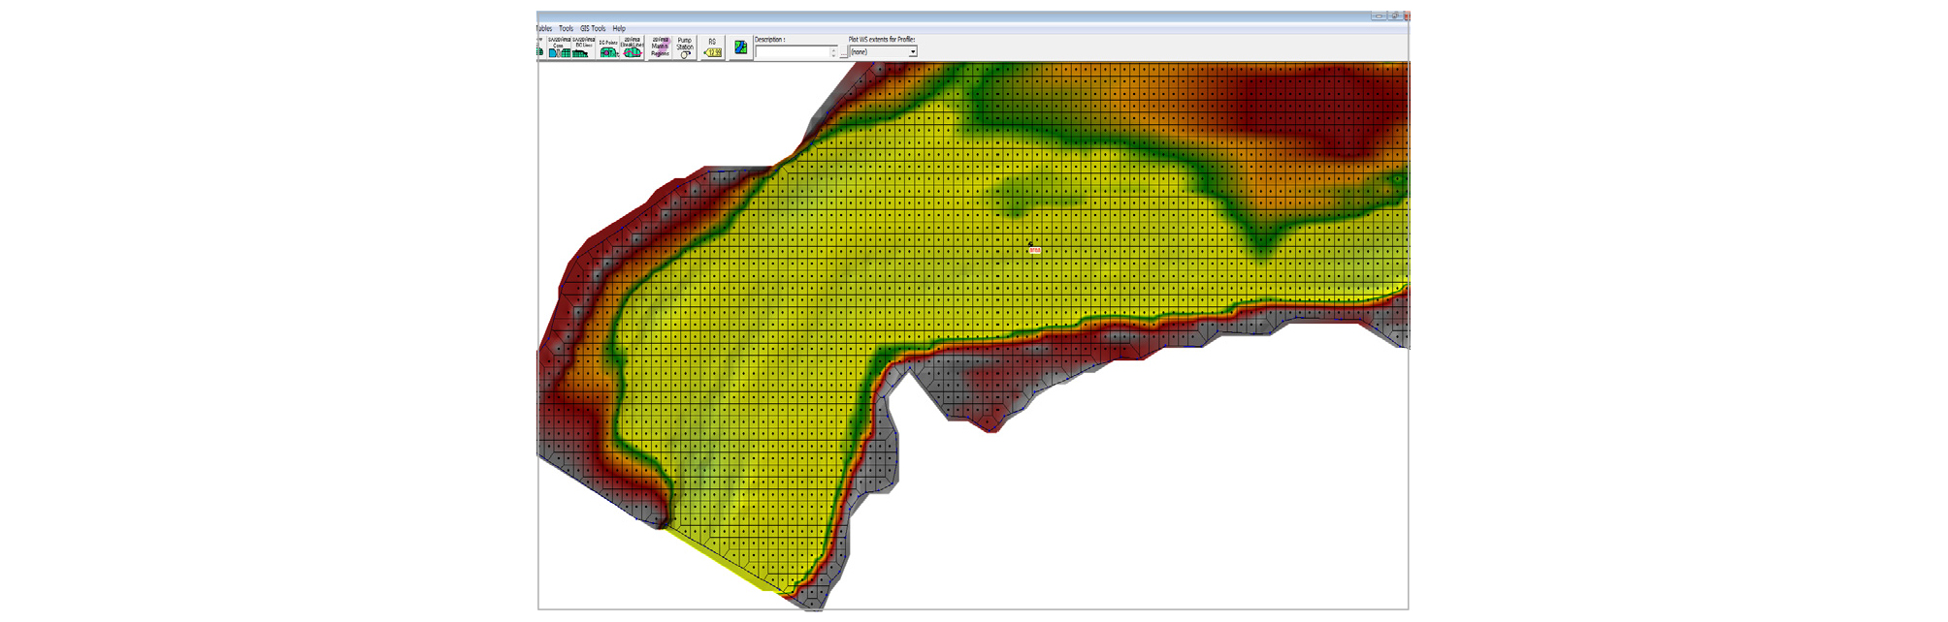Screen dimensions: 1948x622
Task: Open the GIS Tools menu
Action: click(593, 29)
